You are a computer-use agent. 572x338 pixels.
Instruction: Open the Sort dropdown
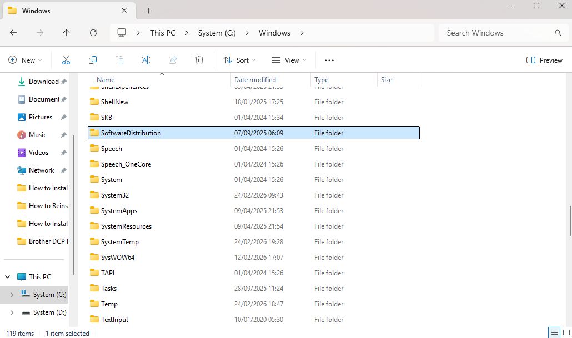239,60
